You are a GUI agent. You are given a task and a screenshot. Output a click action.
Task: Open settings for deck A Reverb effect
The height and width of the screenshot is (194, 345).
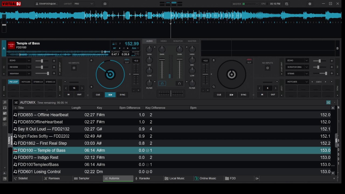pos(54,67)
